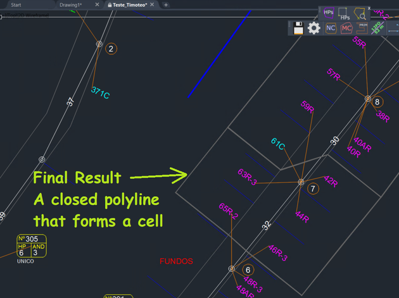The height and width of the screenshot is (298, 399).
Task: Select the HPs rectangle tool icon
Action: (345, 13)
